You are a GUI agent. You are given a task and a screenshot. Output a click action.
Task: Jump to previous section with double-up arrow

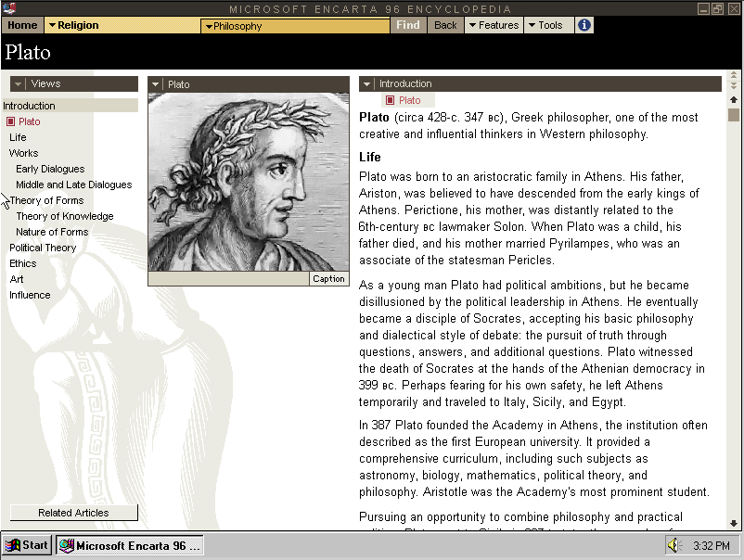coord(734,75)
